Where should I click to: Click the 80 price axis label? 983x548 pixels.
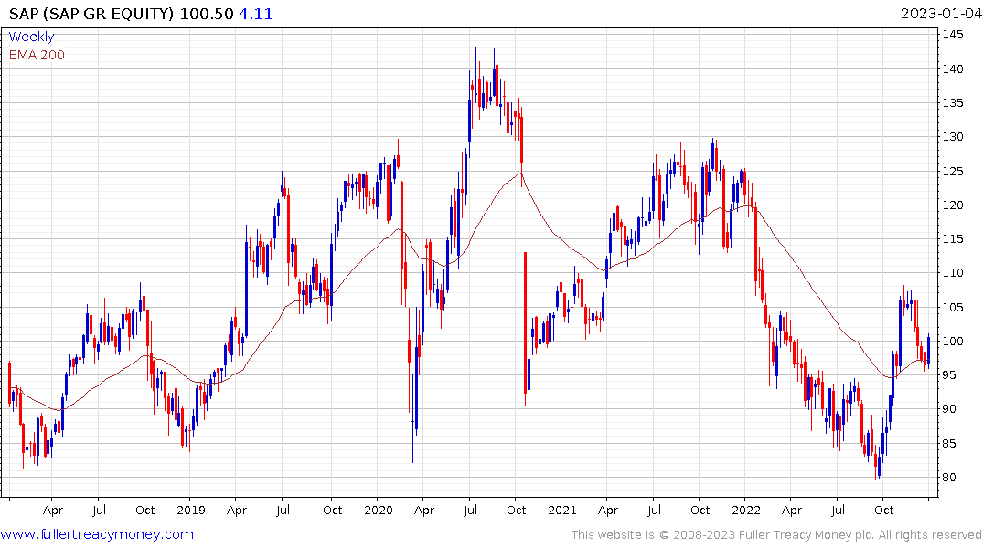(949, 478)
